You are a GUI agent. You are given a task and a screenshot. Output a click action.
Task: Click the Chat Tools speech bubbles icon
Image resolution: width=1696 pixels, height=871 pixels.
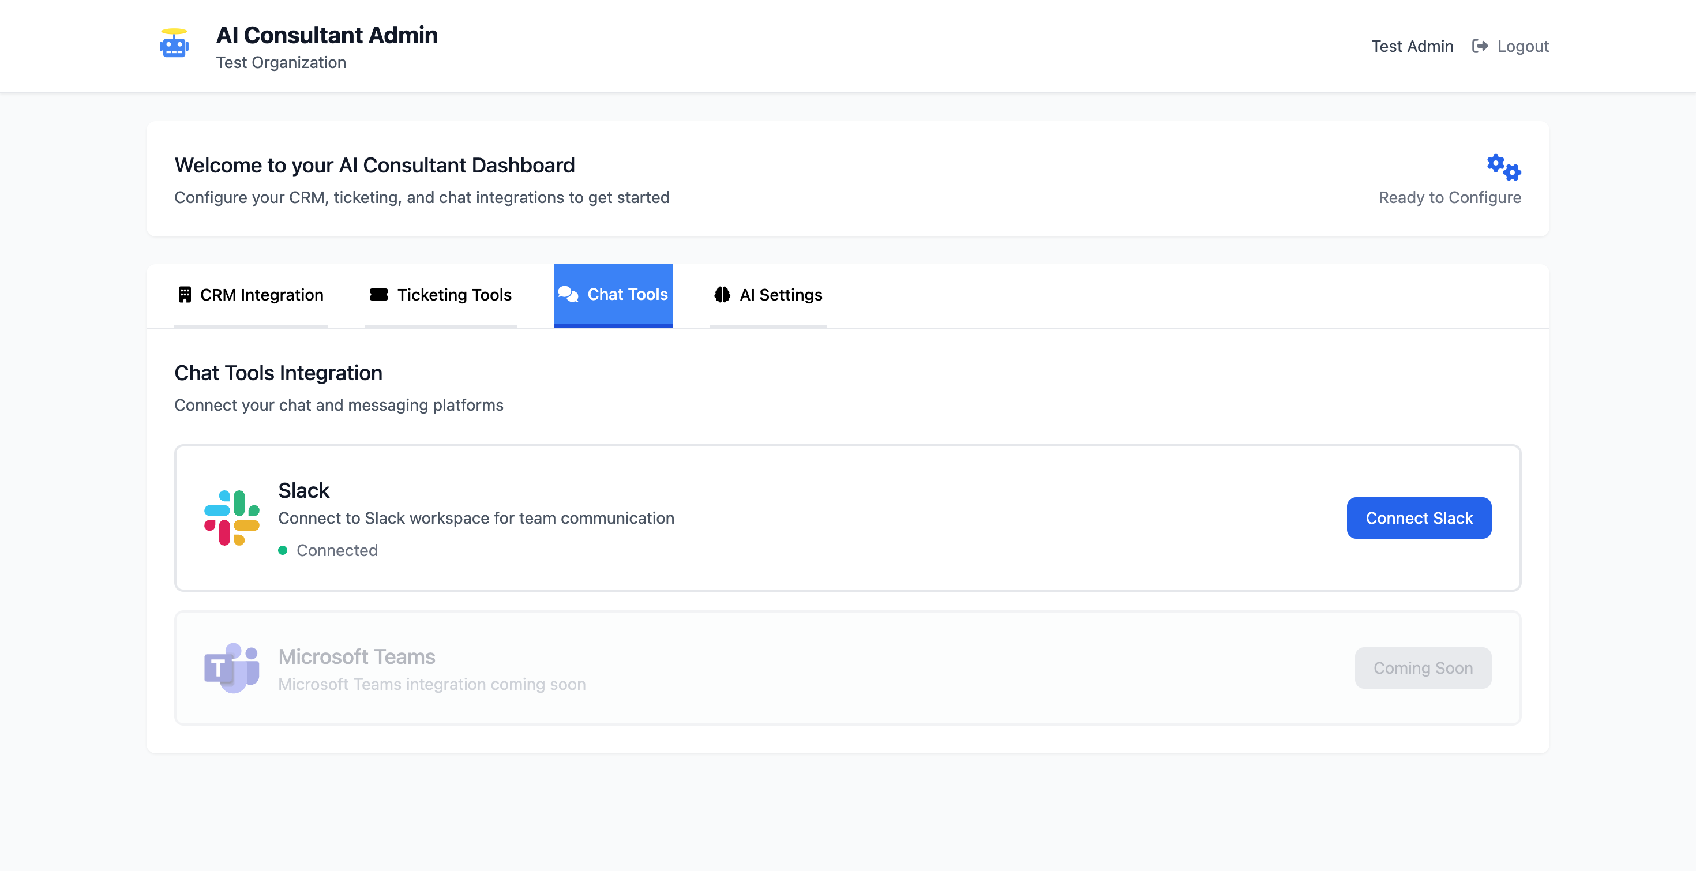click(568, 294)
